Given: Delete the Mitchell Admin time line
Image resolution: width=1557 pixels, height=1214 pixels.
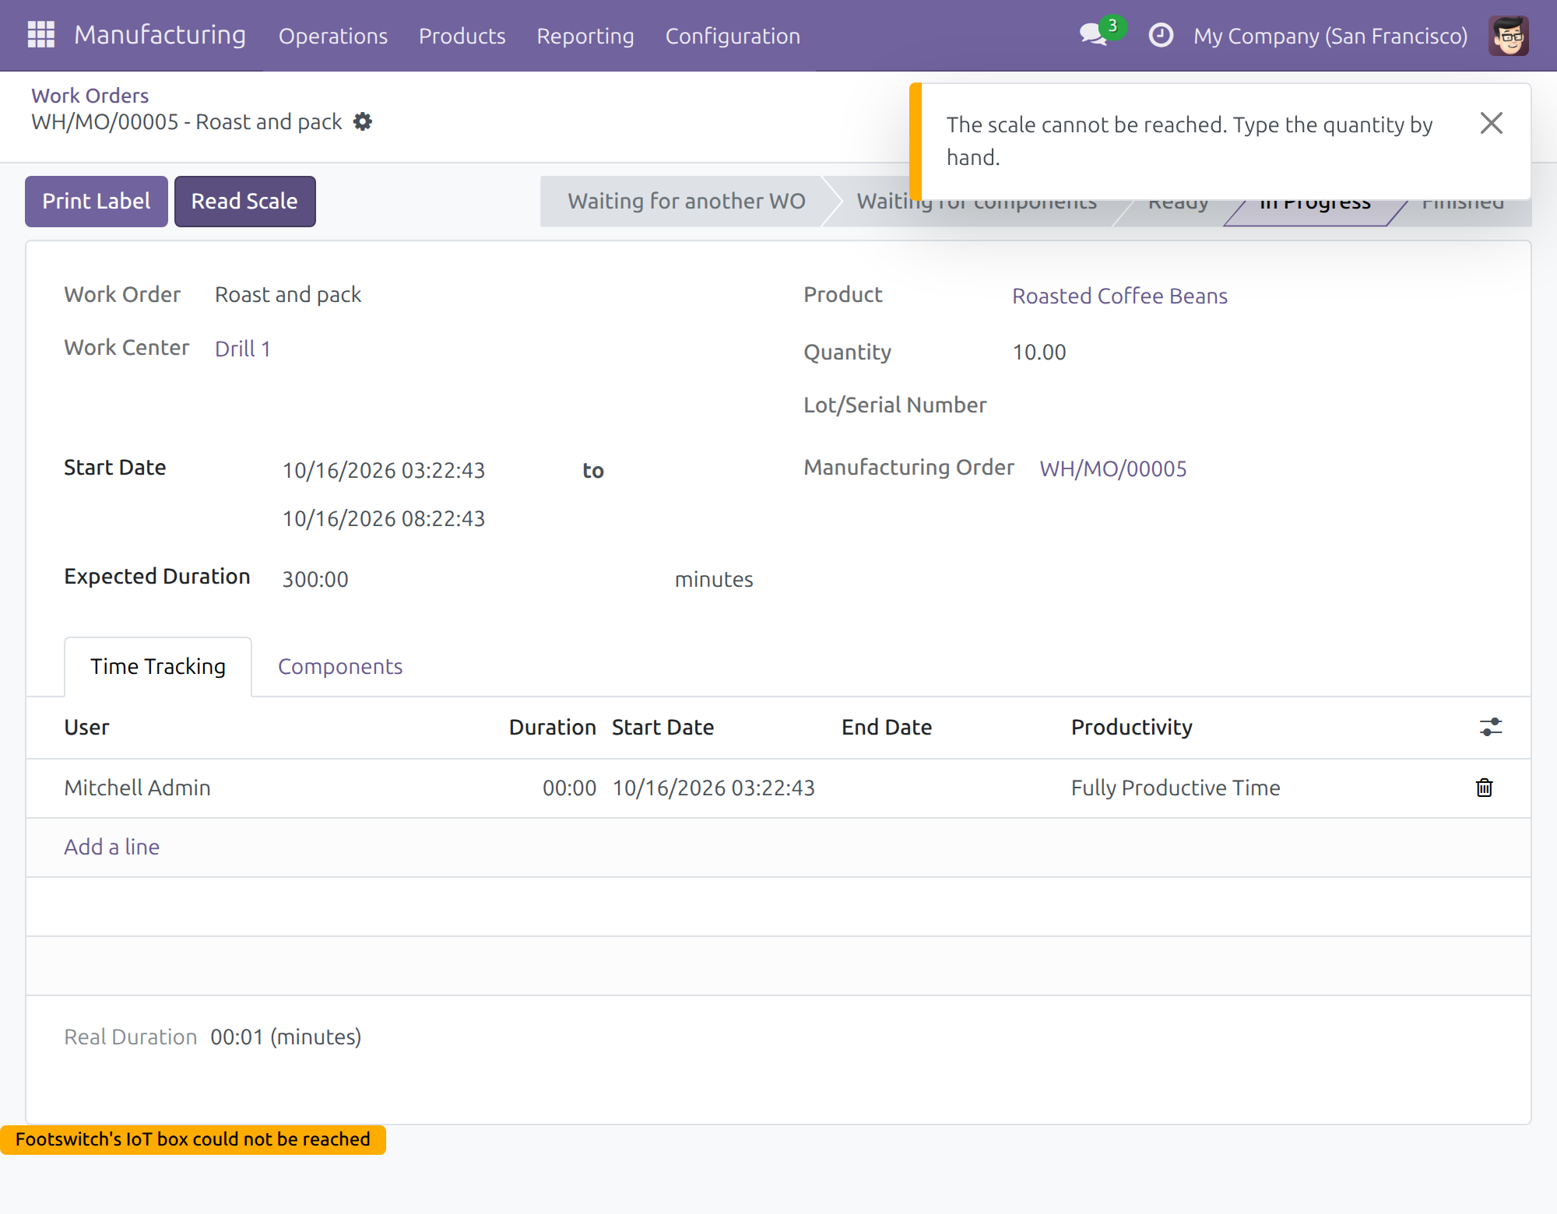Looking at the screenshot, I should [x=1484, y=788].
